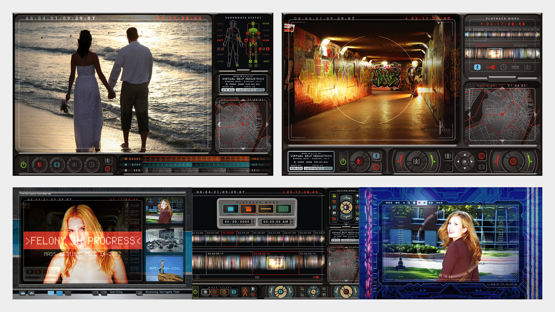Expand the right arrow of the minutes timeline strip
The height and width of the screenshot is (312, 555).
(x=322, y=239)
